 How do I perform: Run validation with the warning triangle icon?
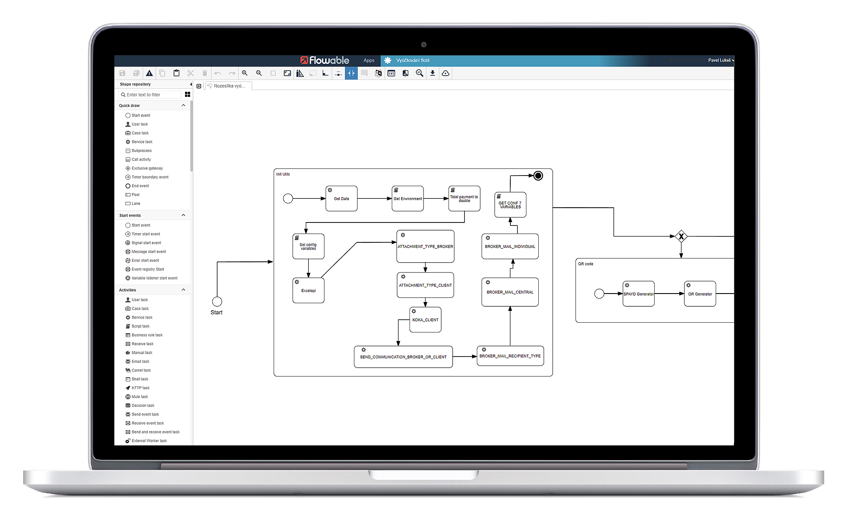(x=149, y=73)
